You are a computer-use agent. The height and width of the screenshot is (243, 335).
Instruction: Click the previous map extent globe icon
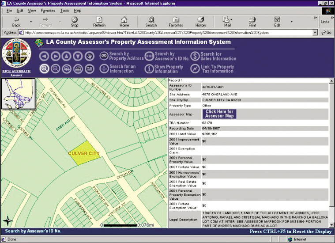[67, 69]
